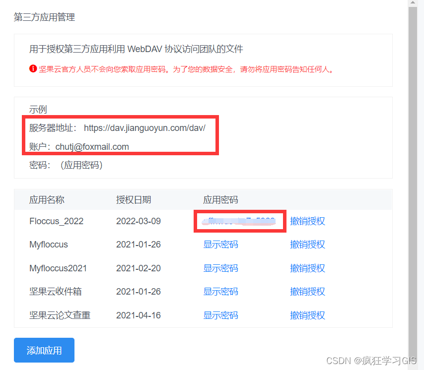Click the blurred Floccus_2022 app password
424x370 pixels.
tap(239, 221)
